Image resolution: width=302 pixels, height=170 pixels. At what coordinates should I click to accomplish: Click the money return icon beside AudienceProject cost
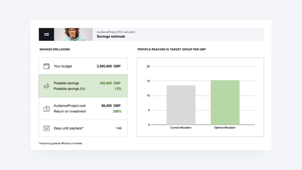coord(46,108)
